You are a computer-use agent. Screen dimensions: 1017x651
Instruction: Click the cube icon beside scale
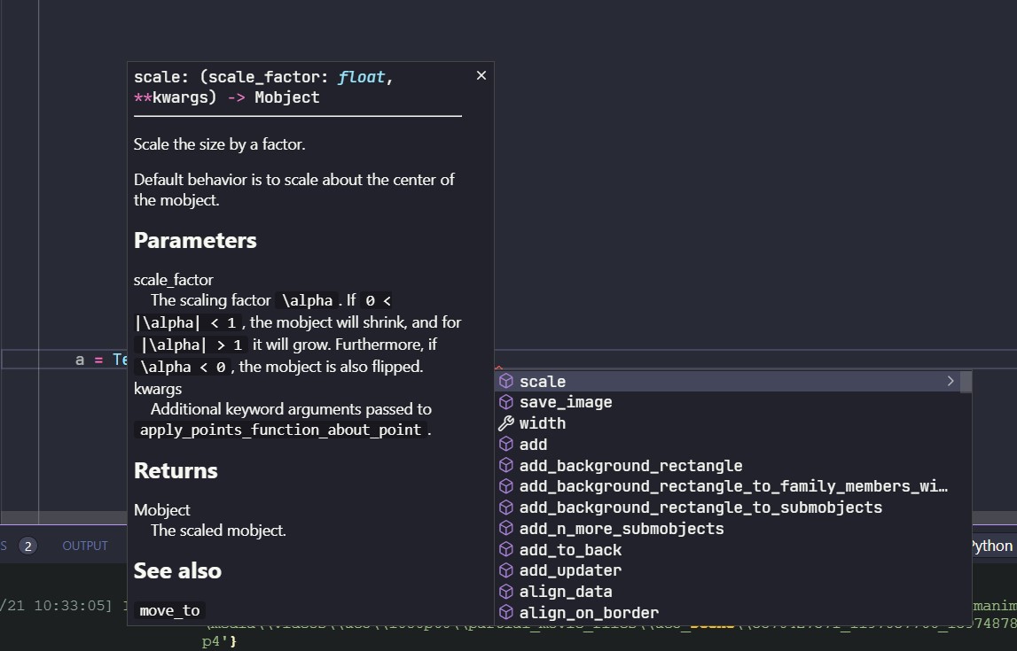pos(506,382)
